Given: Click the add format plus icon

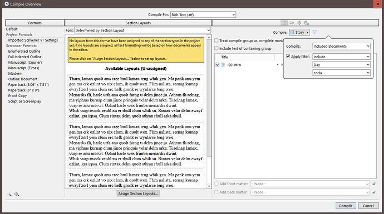Looking at the screenshot, I should click(9, 194).
